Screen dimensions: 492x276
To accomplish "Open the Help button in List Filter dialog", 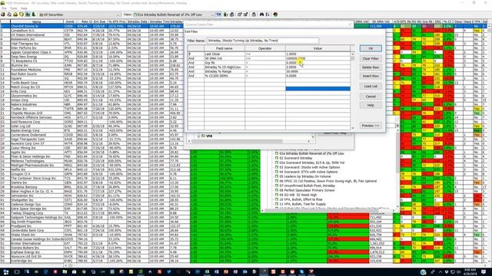I will (x=371, y=105).
